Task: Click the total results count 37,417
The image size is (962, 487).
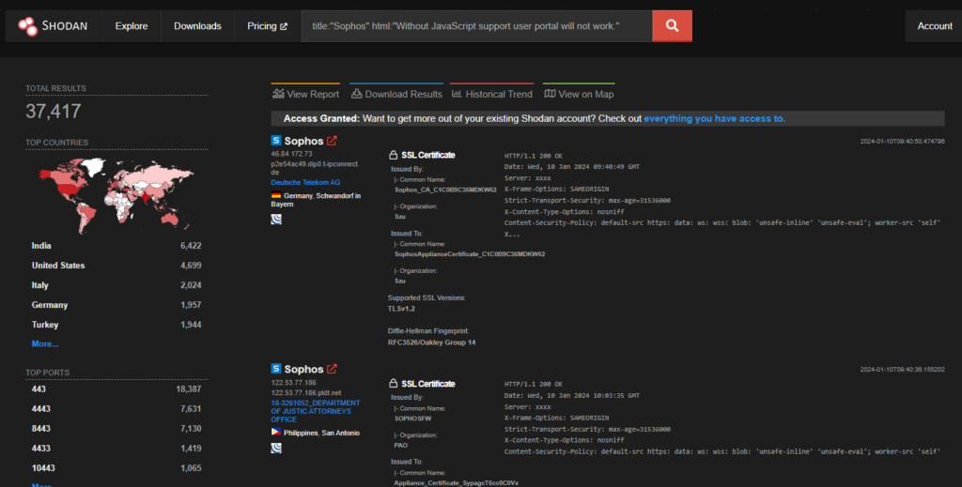Action: pyautogui.click(x=54, y=112)
